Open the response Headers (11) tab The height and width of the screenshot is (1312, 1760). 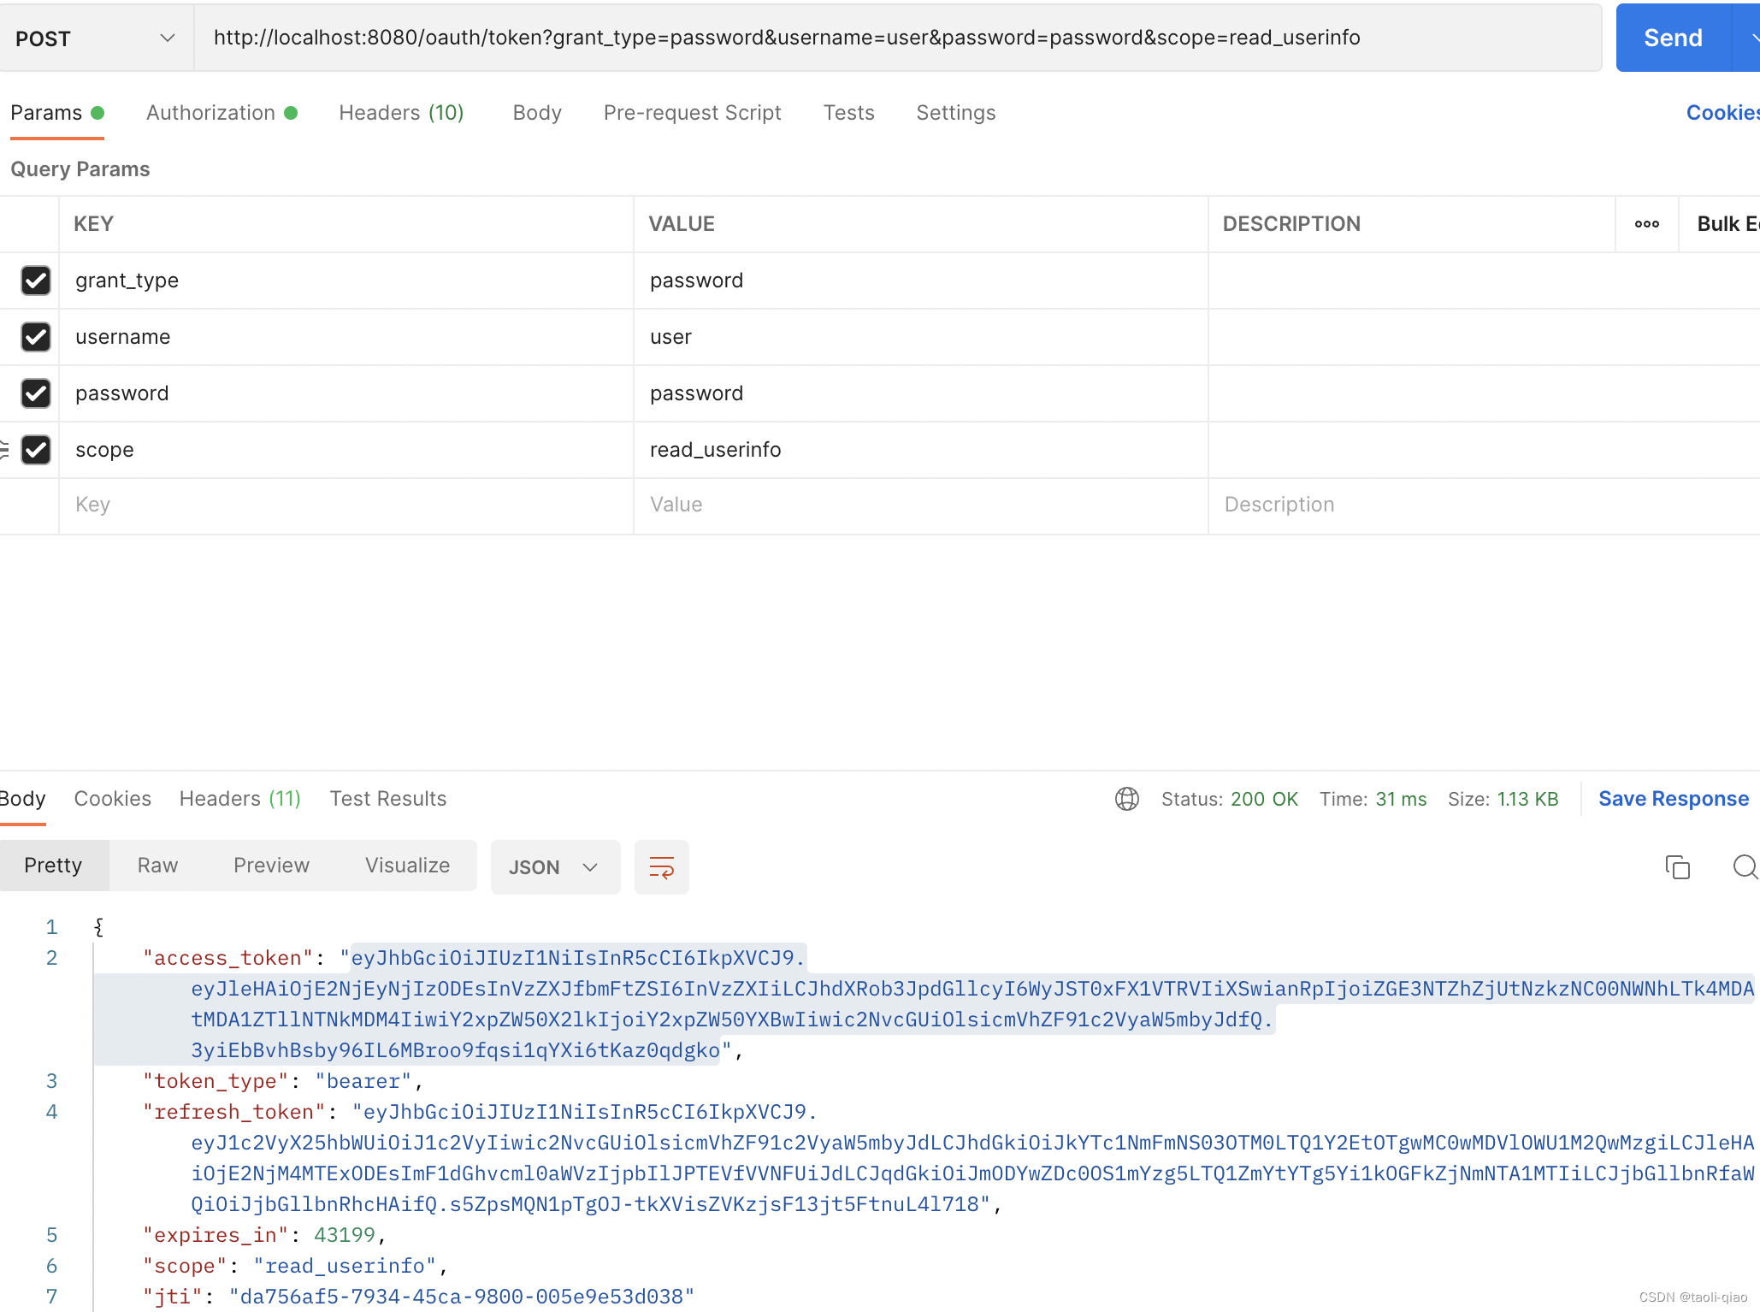[x=239, y=799]
